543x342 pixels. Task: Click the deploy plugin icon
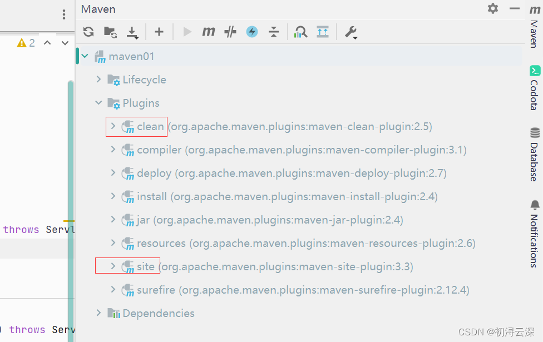(128, 174)
